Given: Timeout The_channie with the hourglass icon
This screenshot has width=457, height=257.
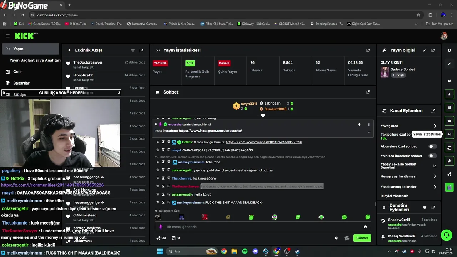Looking at the screenshot, I should 163,178.
